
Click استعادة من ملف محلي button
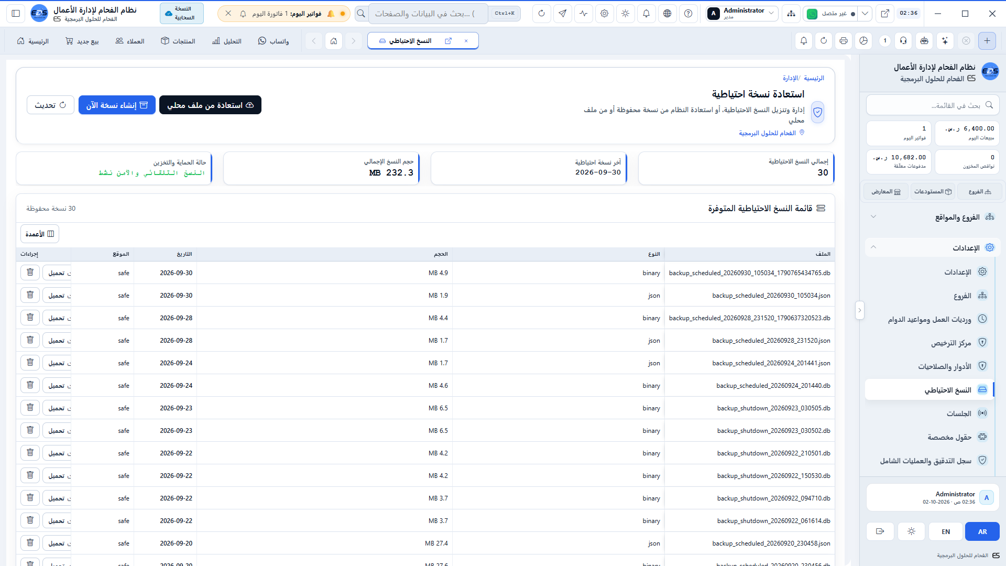click(x=210, y=105)
